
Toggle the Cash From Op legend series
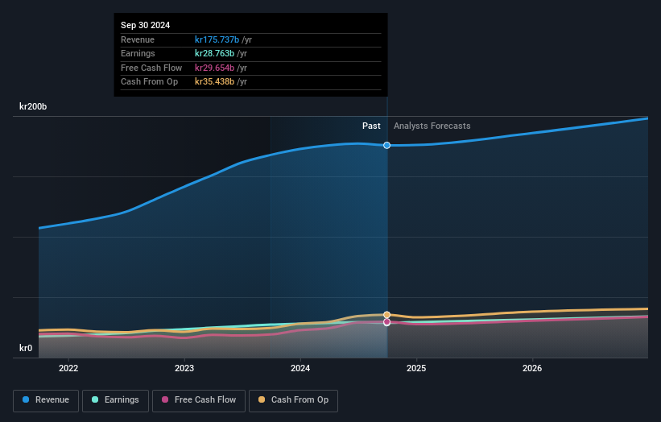tap(293, 400)
